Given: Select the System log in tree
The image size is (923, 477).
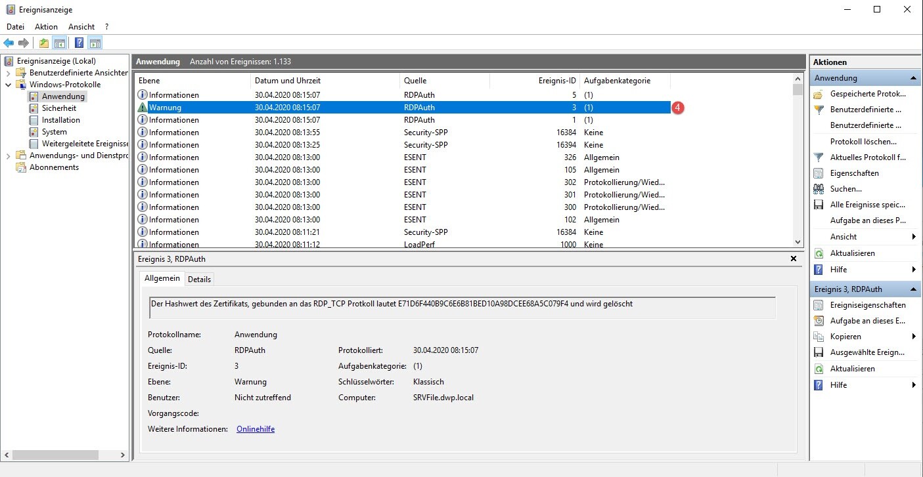Looking at the screenshot, I should 54,132.
